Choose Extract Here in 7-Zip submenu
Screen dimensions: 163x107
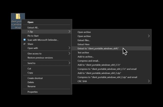coord(84,44)
